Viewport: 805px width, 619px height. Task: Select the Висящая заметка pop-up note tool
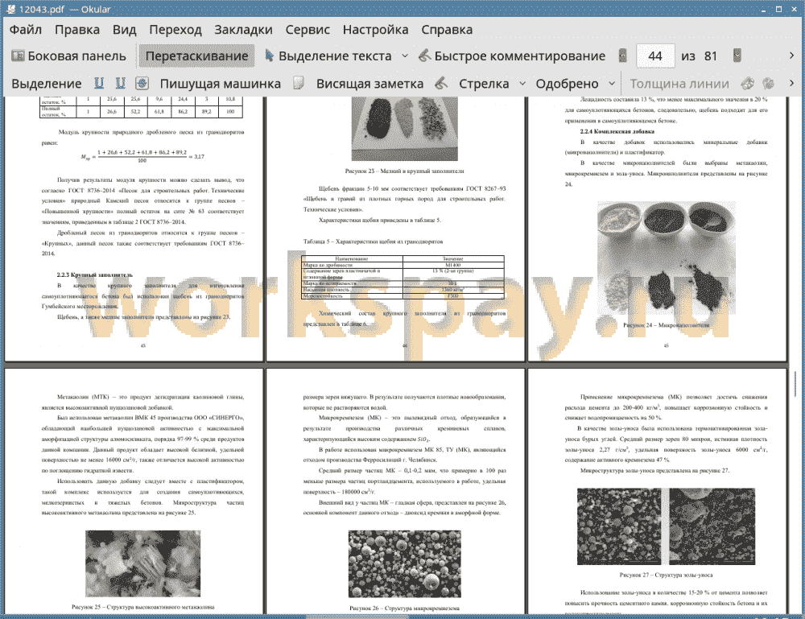tap(369, 84)
